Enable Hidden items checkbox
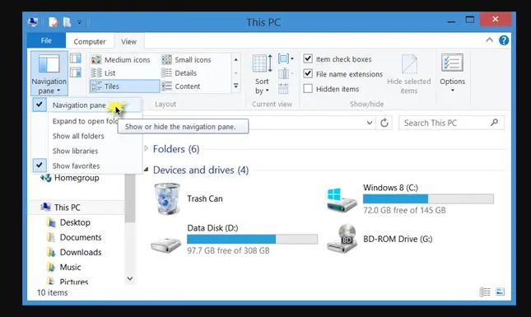This screenshot has width=531, height=317. pyautogui.click(x=308, y=89)
